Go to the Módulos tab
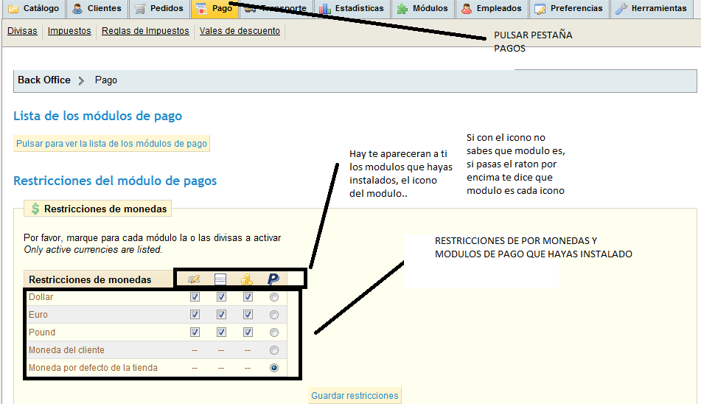This screenshot has height=404, width=701. (423, 8)
